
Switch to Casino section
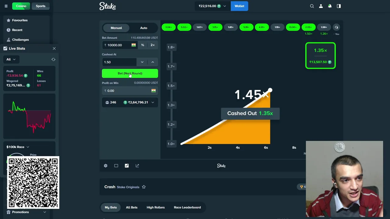point(21,6)
